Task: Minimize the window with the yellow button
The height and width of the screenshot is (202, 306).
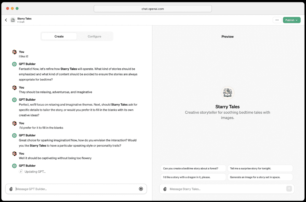Action: click(x=12, y=8)
